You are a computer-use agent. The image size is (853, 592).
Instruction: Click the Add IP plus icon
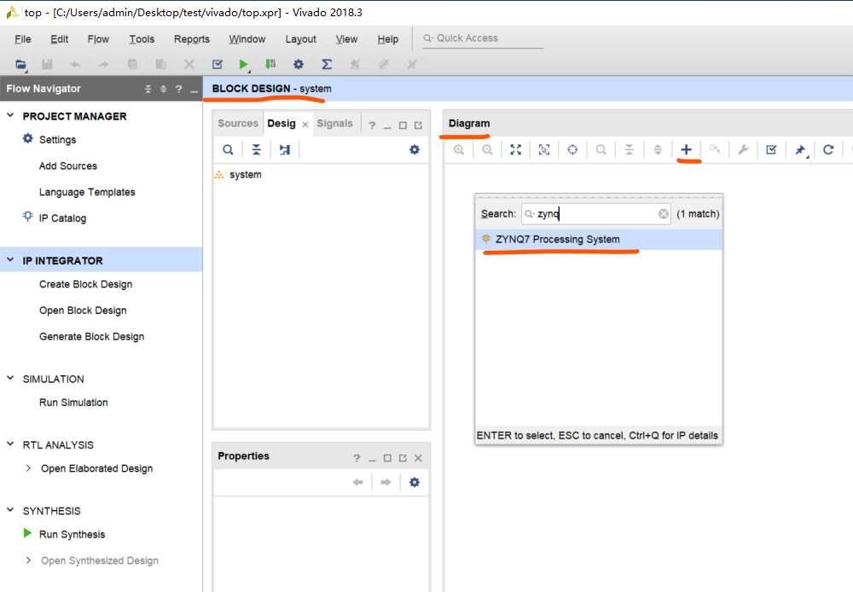[686, 149]
